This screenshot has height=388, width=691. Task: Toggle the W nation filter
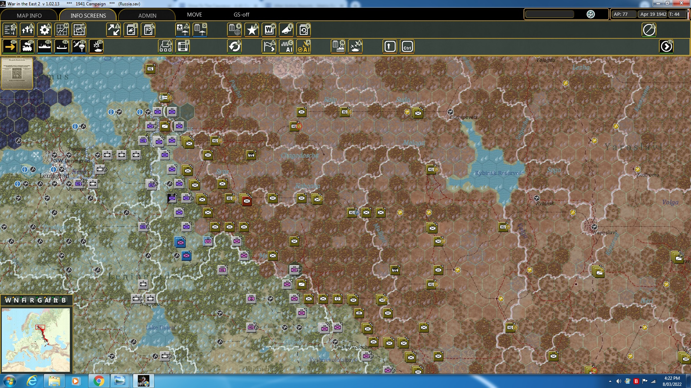(x=8, y=300)
